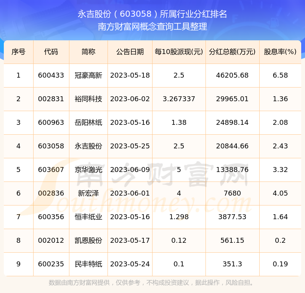
Task: Click the footer disclaimer text
Action: tap(152, 283)
